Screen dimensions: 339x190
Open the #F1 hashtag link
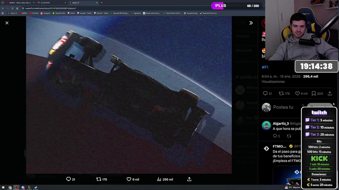265,67
